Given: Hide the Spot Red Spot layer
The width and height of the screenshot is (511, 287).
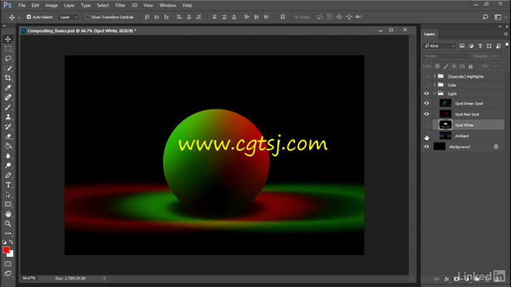Looking at the screenshot, I should pos(427,114).
